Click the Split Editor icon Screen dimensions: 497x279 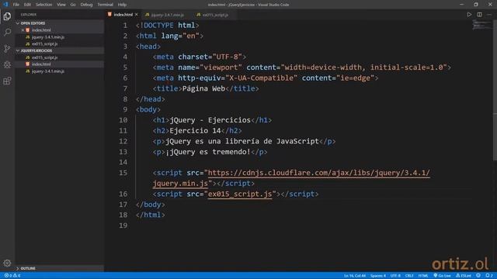click(479, 15)
